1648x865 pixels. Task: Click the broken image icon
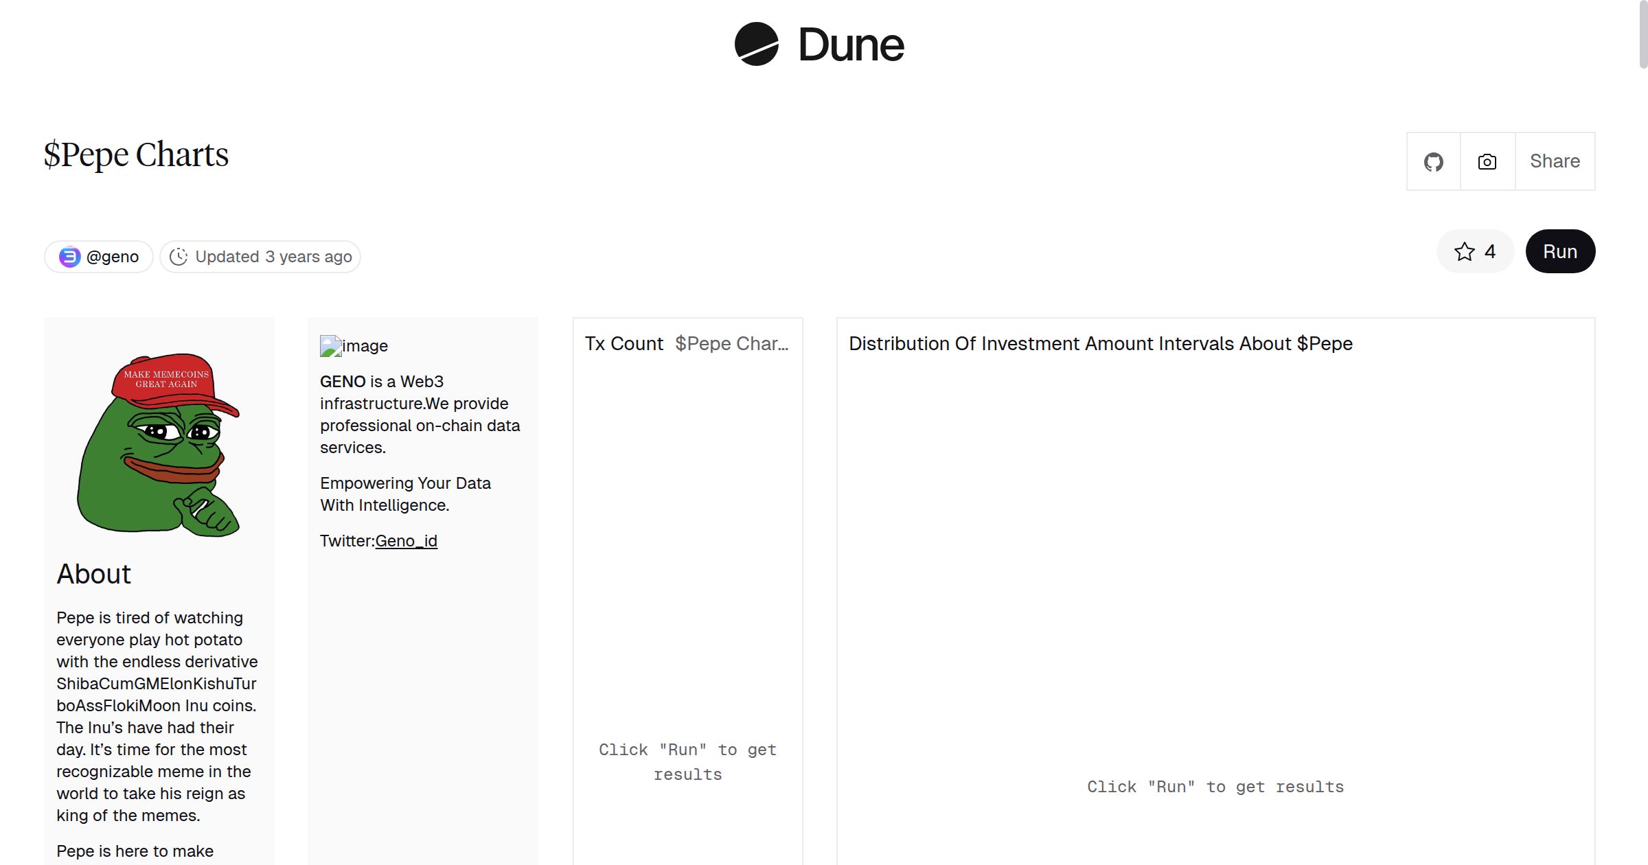pyautogui.click(x=330, y=346)
